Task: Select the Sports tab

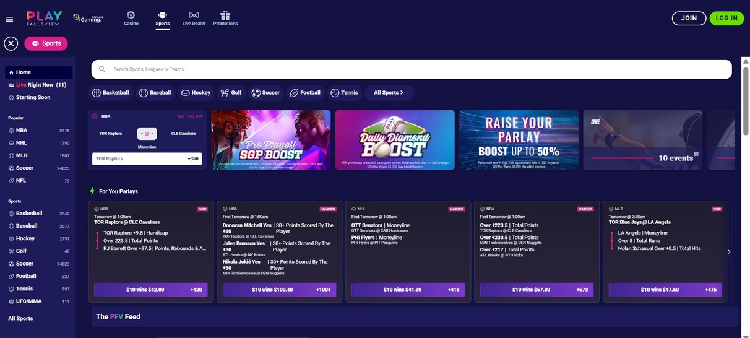Action: [163, 19]
